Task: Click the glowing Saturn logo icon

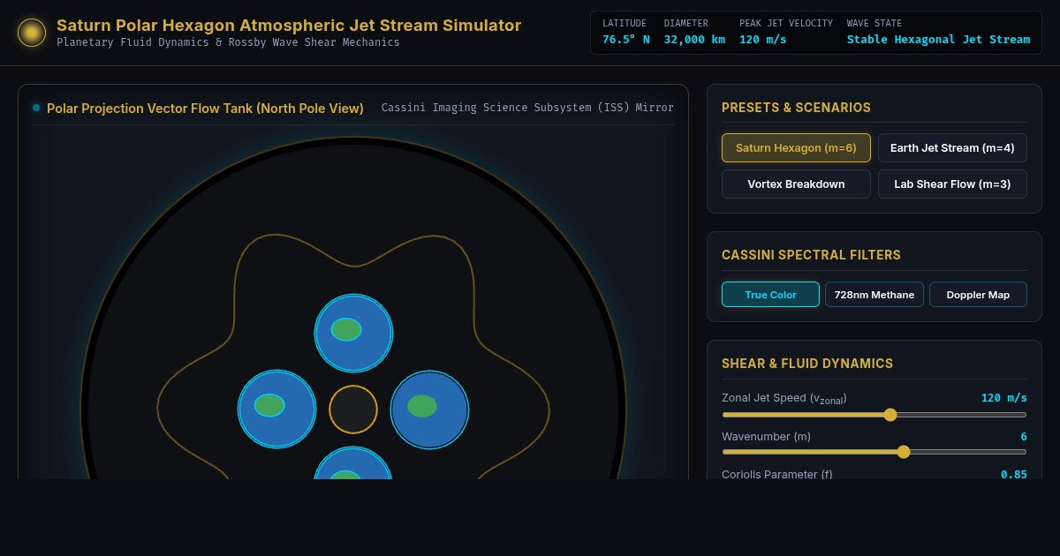Action: pyautogui.click(x=32, y=33)
